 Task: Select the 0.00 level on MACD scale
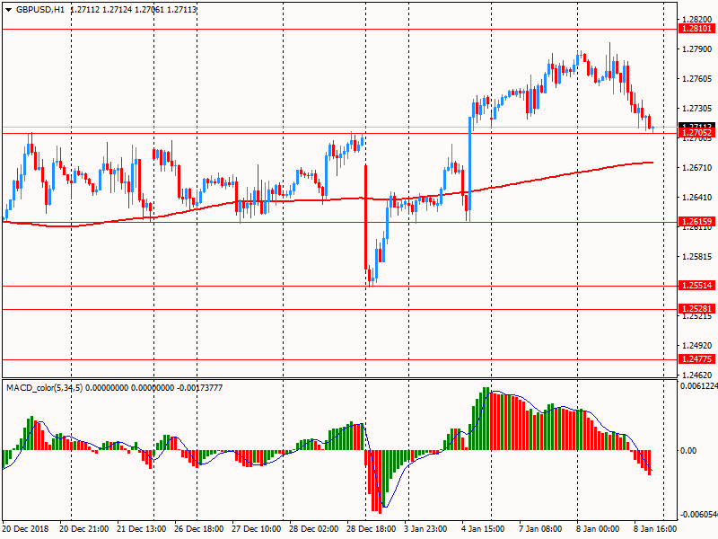(688, 451)
